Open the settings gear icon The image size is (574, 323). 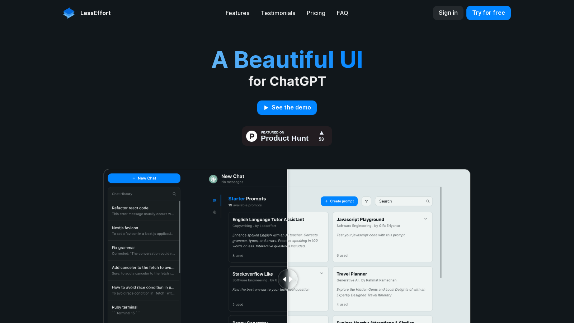(x=215, y=212)
